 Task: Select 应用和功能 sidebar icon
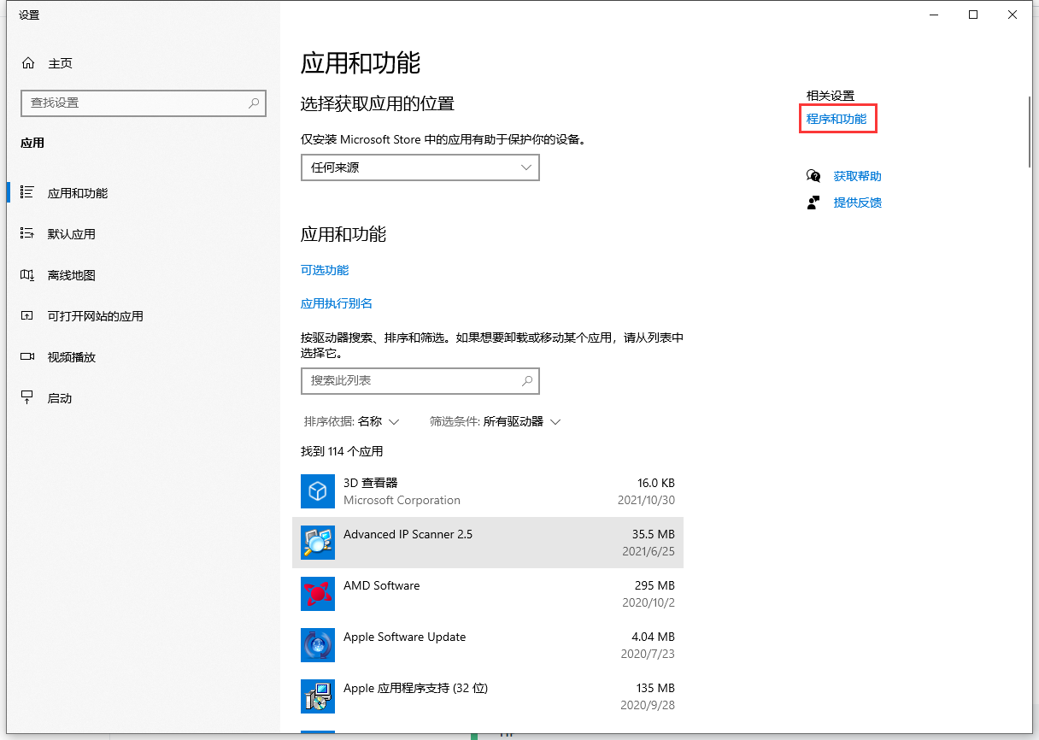click(27, 193)
